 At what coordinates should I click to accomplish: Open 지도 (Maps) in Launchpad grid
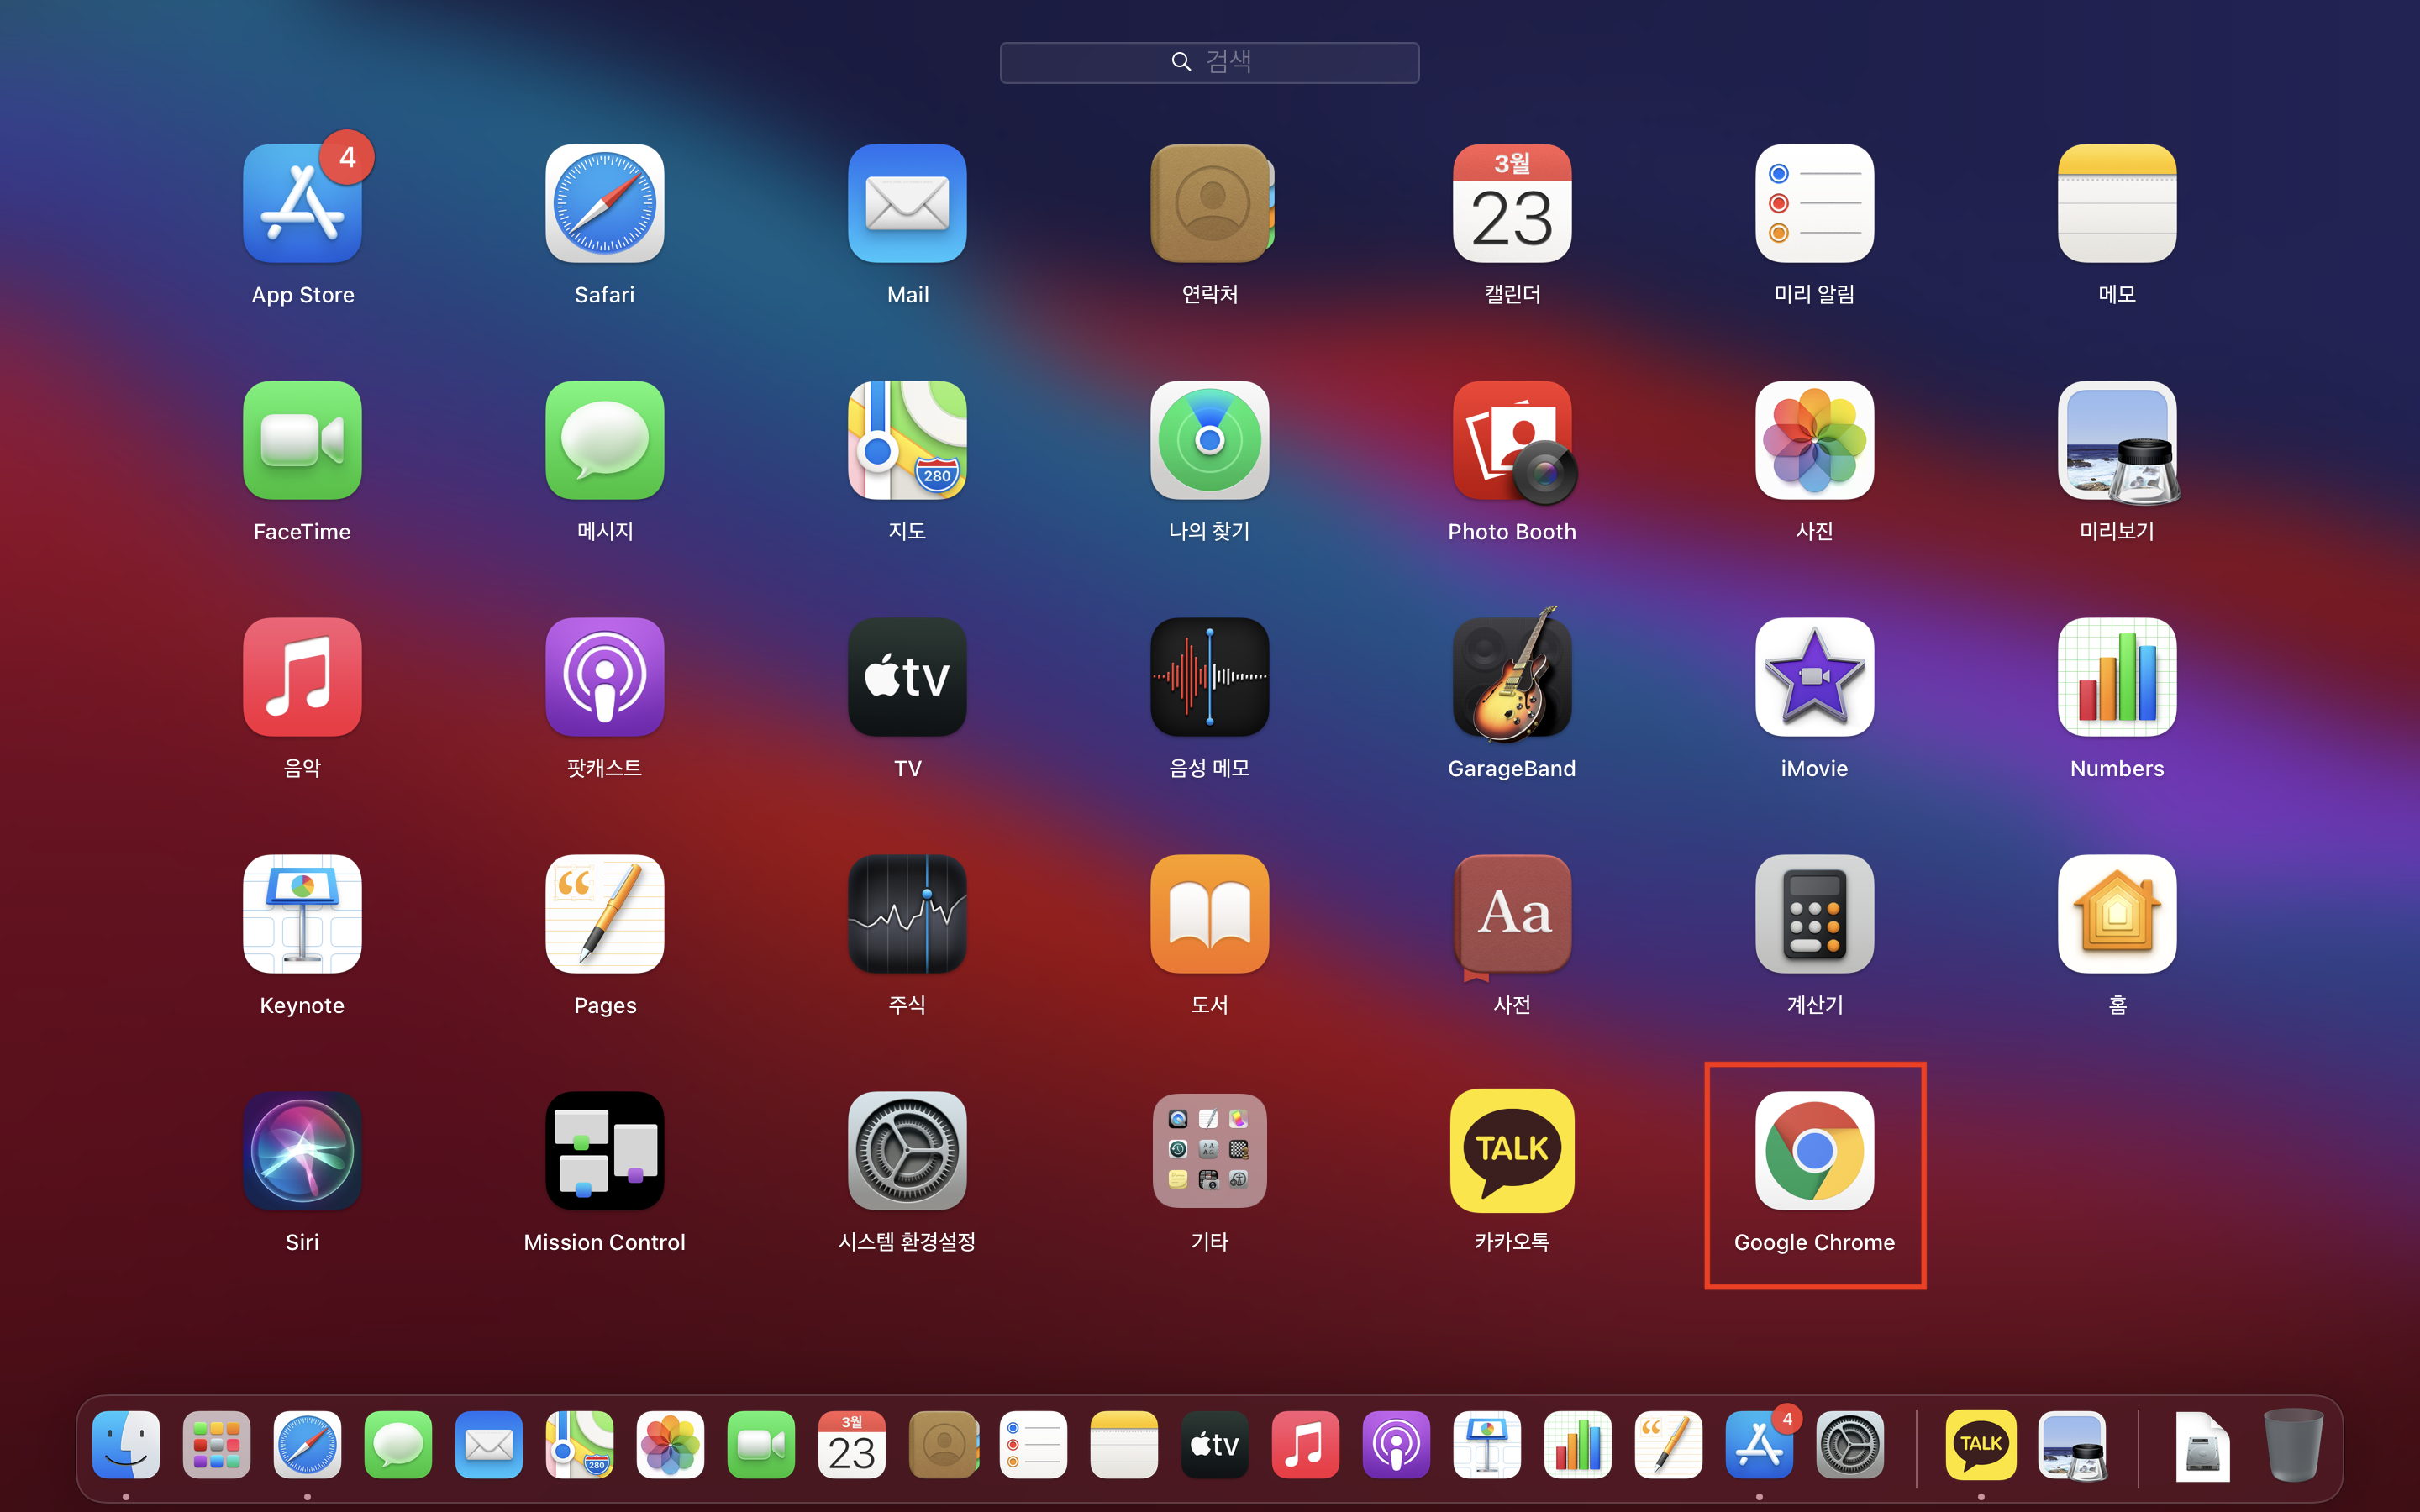(907, 440)
